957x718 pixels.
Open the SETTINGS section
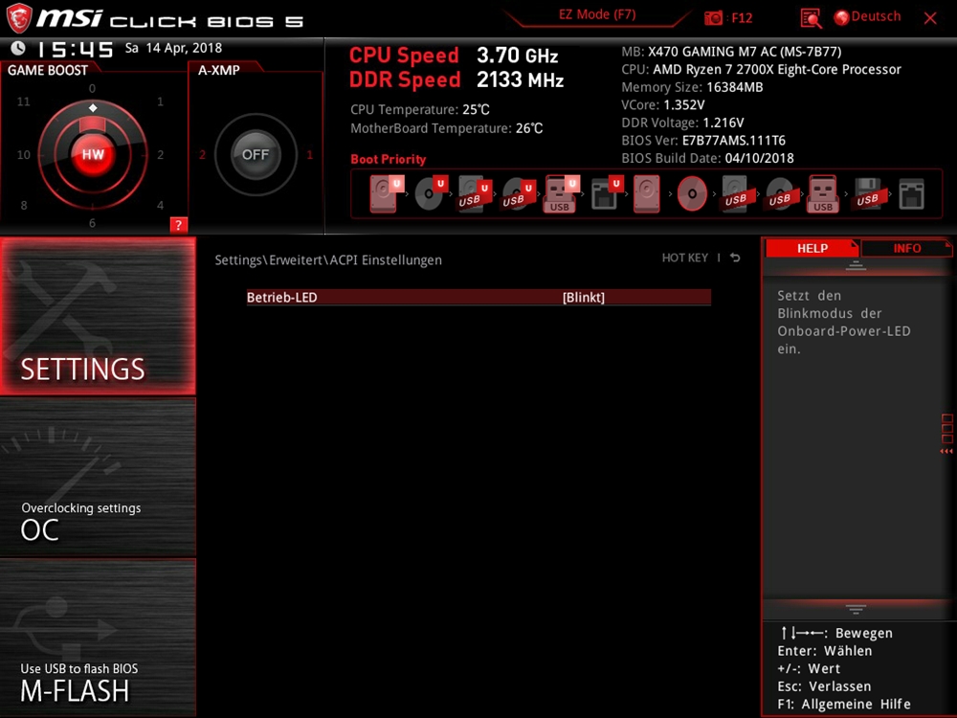(98, 316)
